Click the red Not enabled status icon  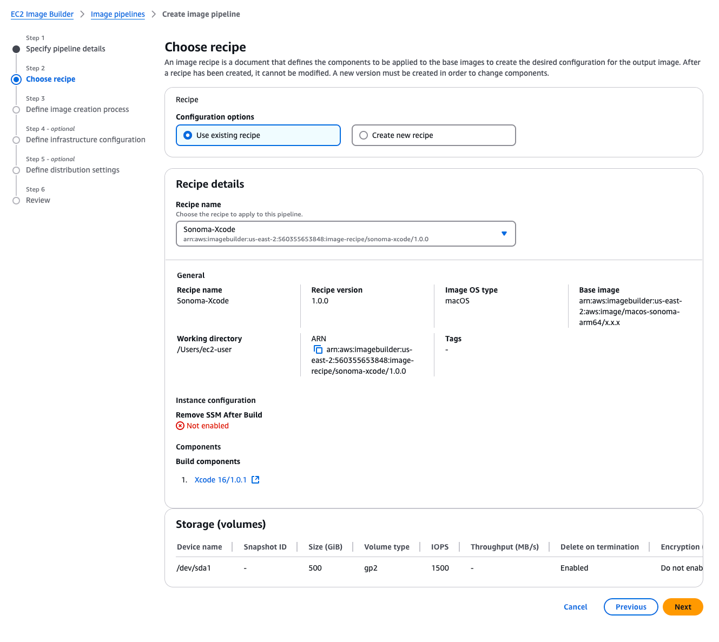point(180,426)
